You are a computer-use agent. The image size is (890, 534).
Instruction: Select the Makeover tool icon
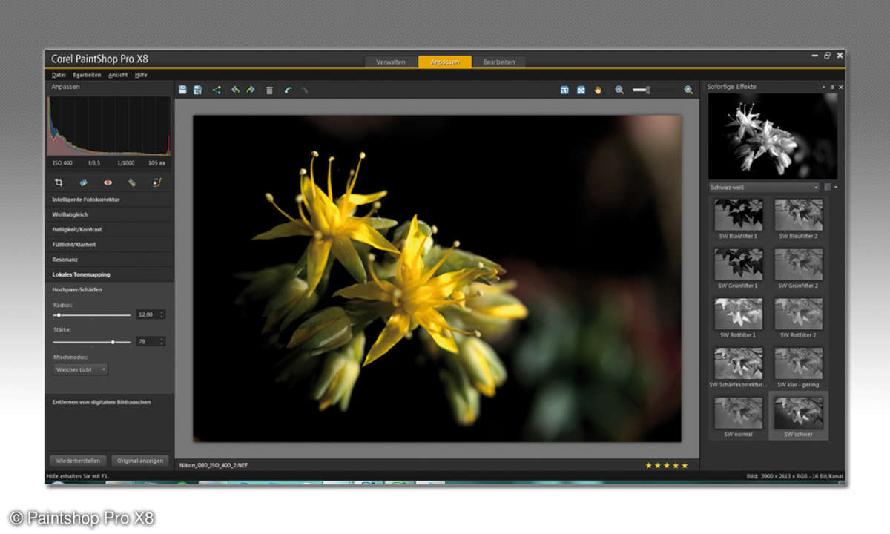click(x=132, y=182)
